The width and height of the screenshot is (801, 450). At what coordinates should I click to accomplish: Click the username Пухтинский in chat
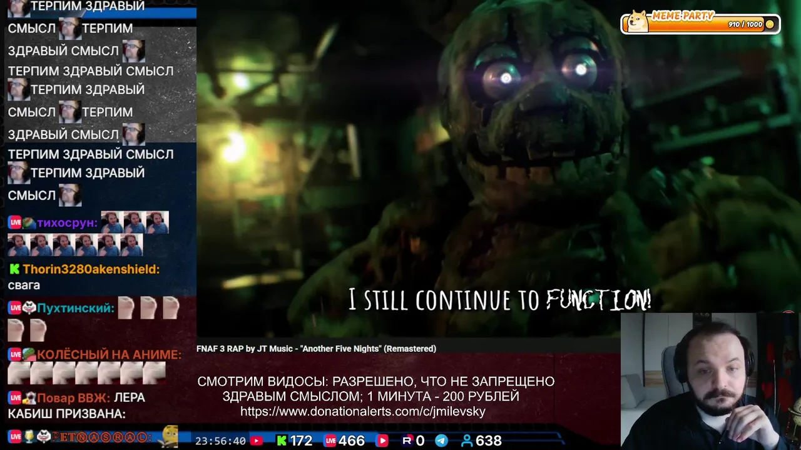76,307
